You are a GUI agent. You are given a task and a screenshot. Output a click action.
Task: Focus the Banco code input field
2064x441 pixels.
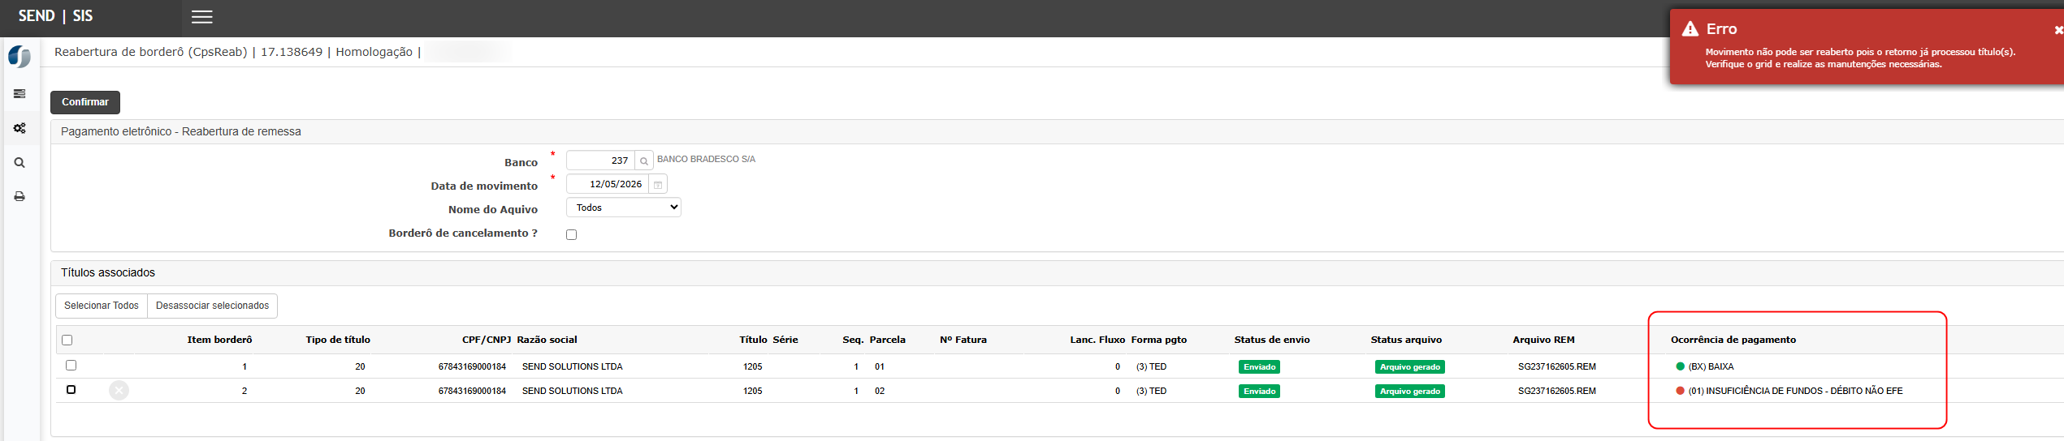coord(600,161)
